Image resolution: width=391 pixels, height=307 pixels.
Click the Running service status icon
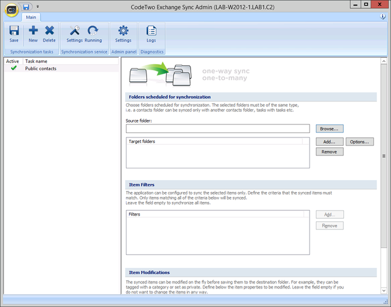[93, 34]
